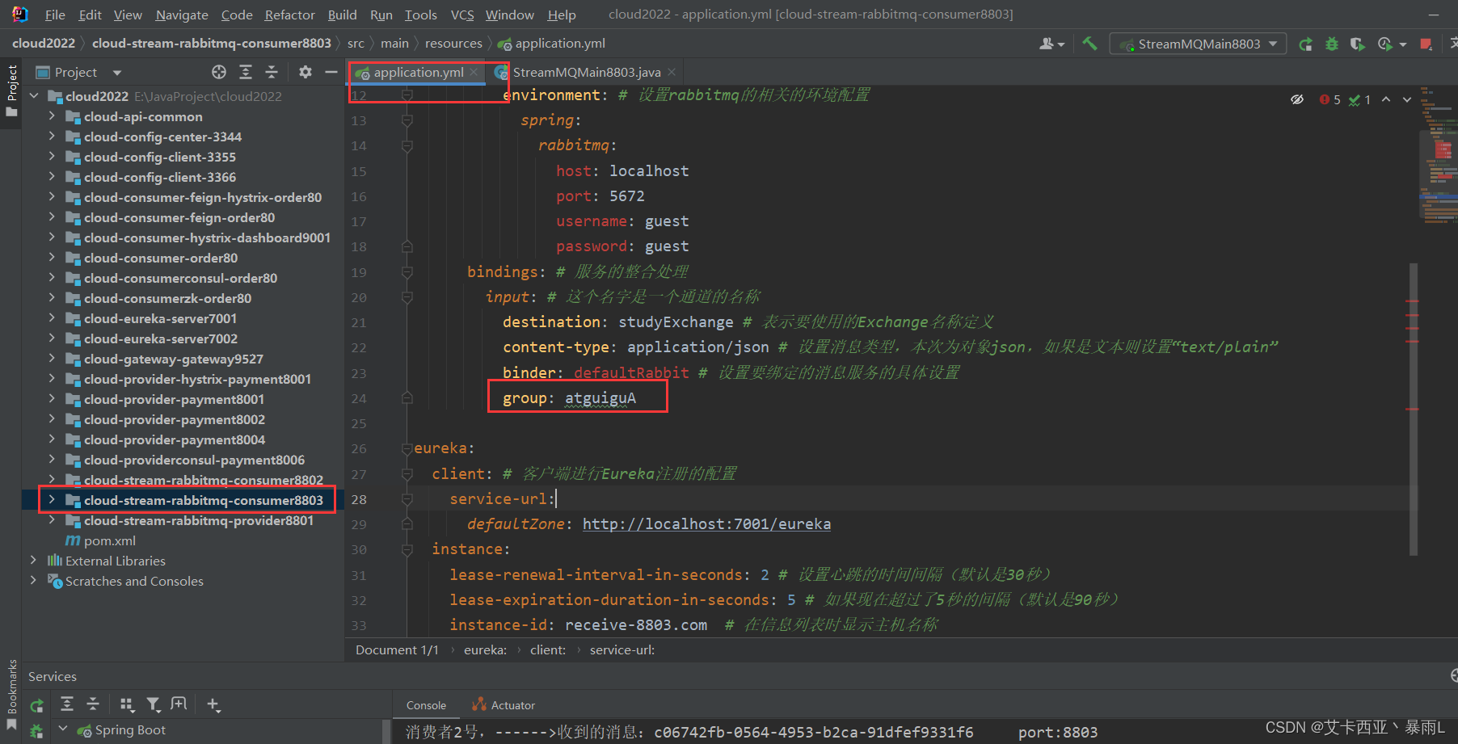Select cloud-eureka-server7001 in project tree
The image size is (1458, 744).
click(x=160, y=318)
